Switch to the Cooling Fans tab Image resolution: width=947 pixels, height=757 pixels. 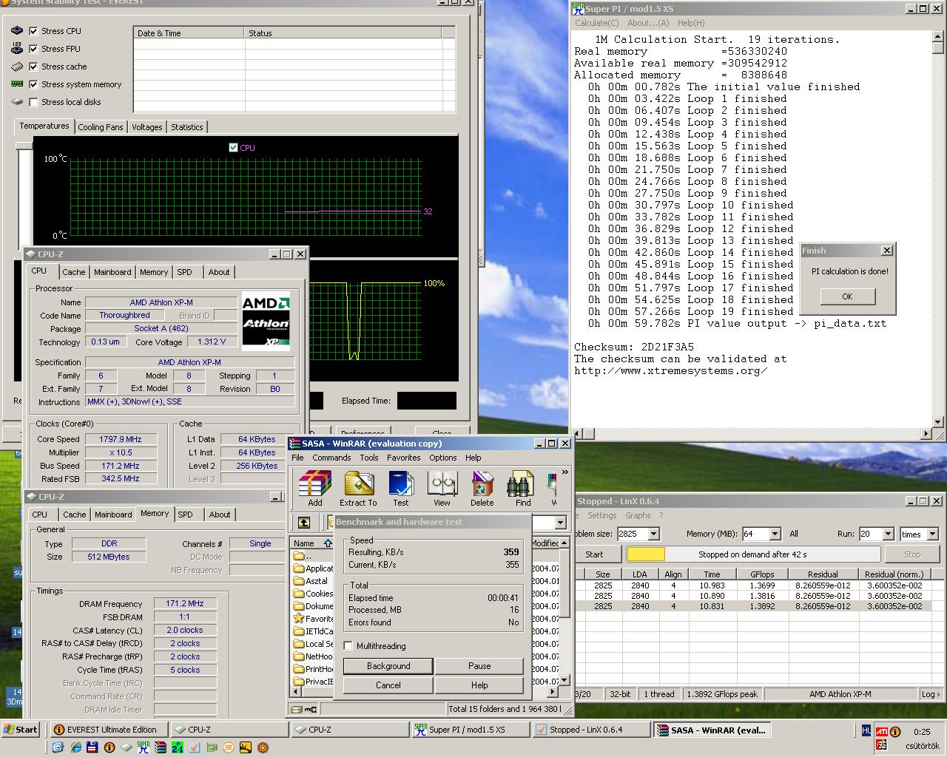coord(101,127)
